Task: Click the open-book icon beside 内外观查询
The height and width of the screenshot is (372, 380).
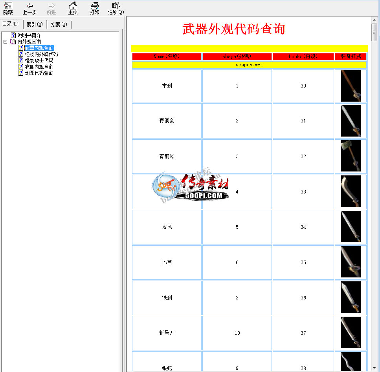Action: 13,42
